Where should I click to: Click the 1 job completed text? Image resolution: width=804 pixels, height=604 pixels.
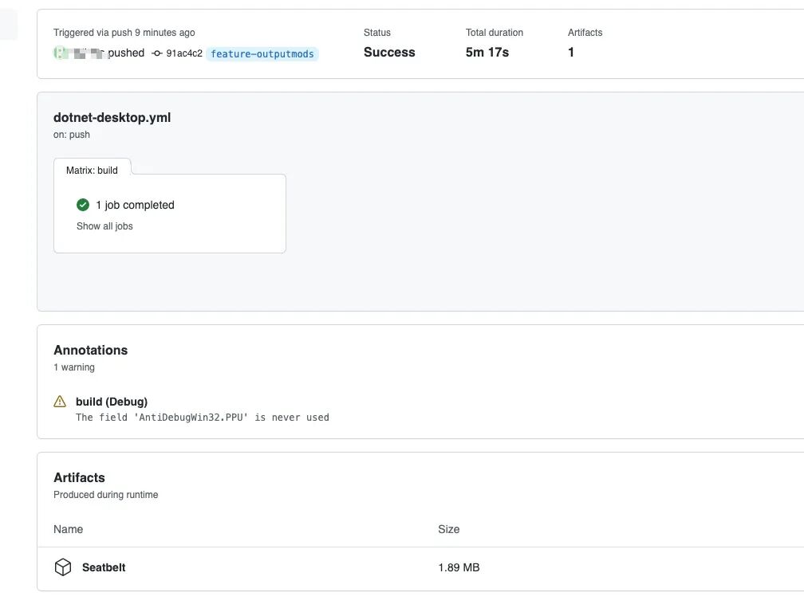[x=135, y=205]
